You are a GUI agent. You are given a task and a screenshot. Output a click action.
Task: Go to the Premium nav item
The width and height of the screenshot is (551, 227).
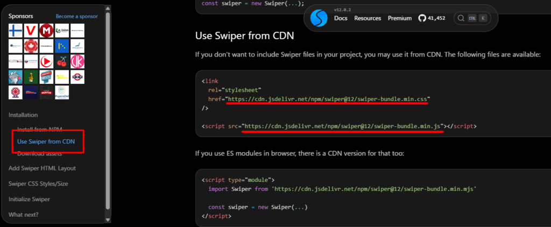(399, 18)
